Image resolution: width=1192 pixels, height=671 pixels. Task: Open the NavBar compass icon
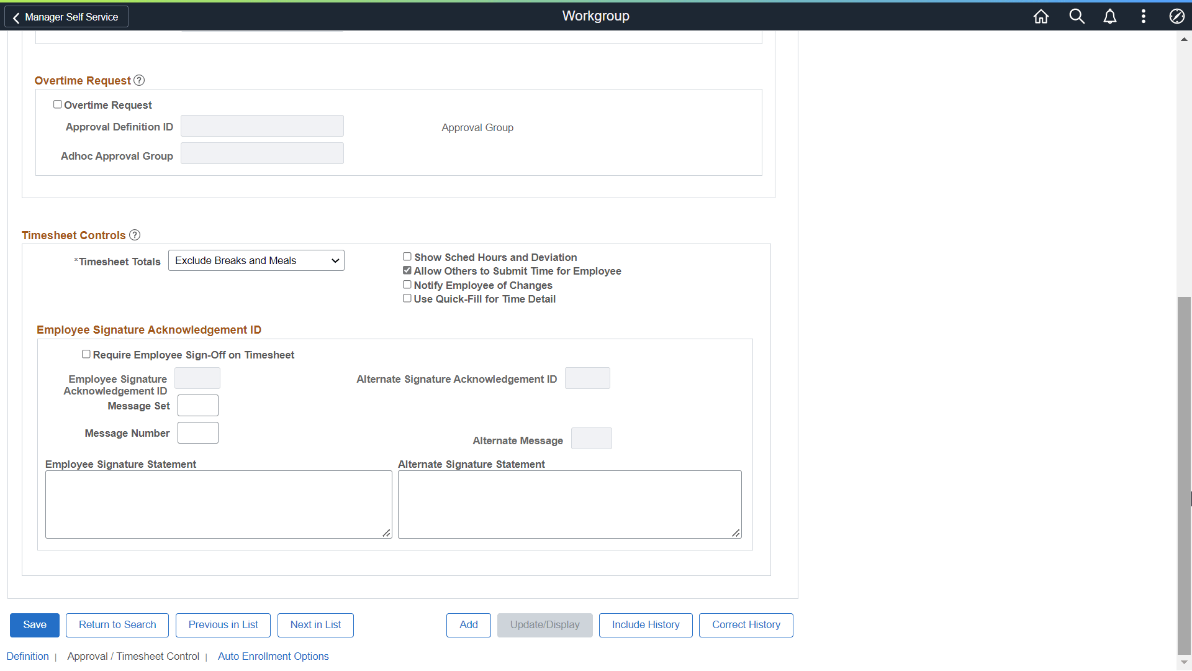click(x=1177, y=16)
